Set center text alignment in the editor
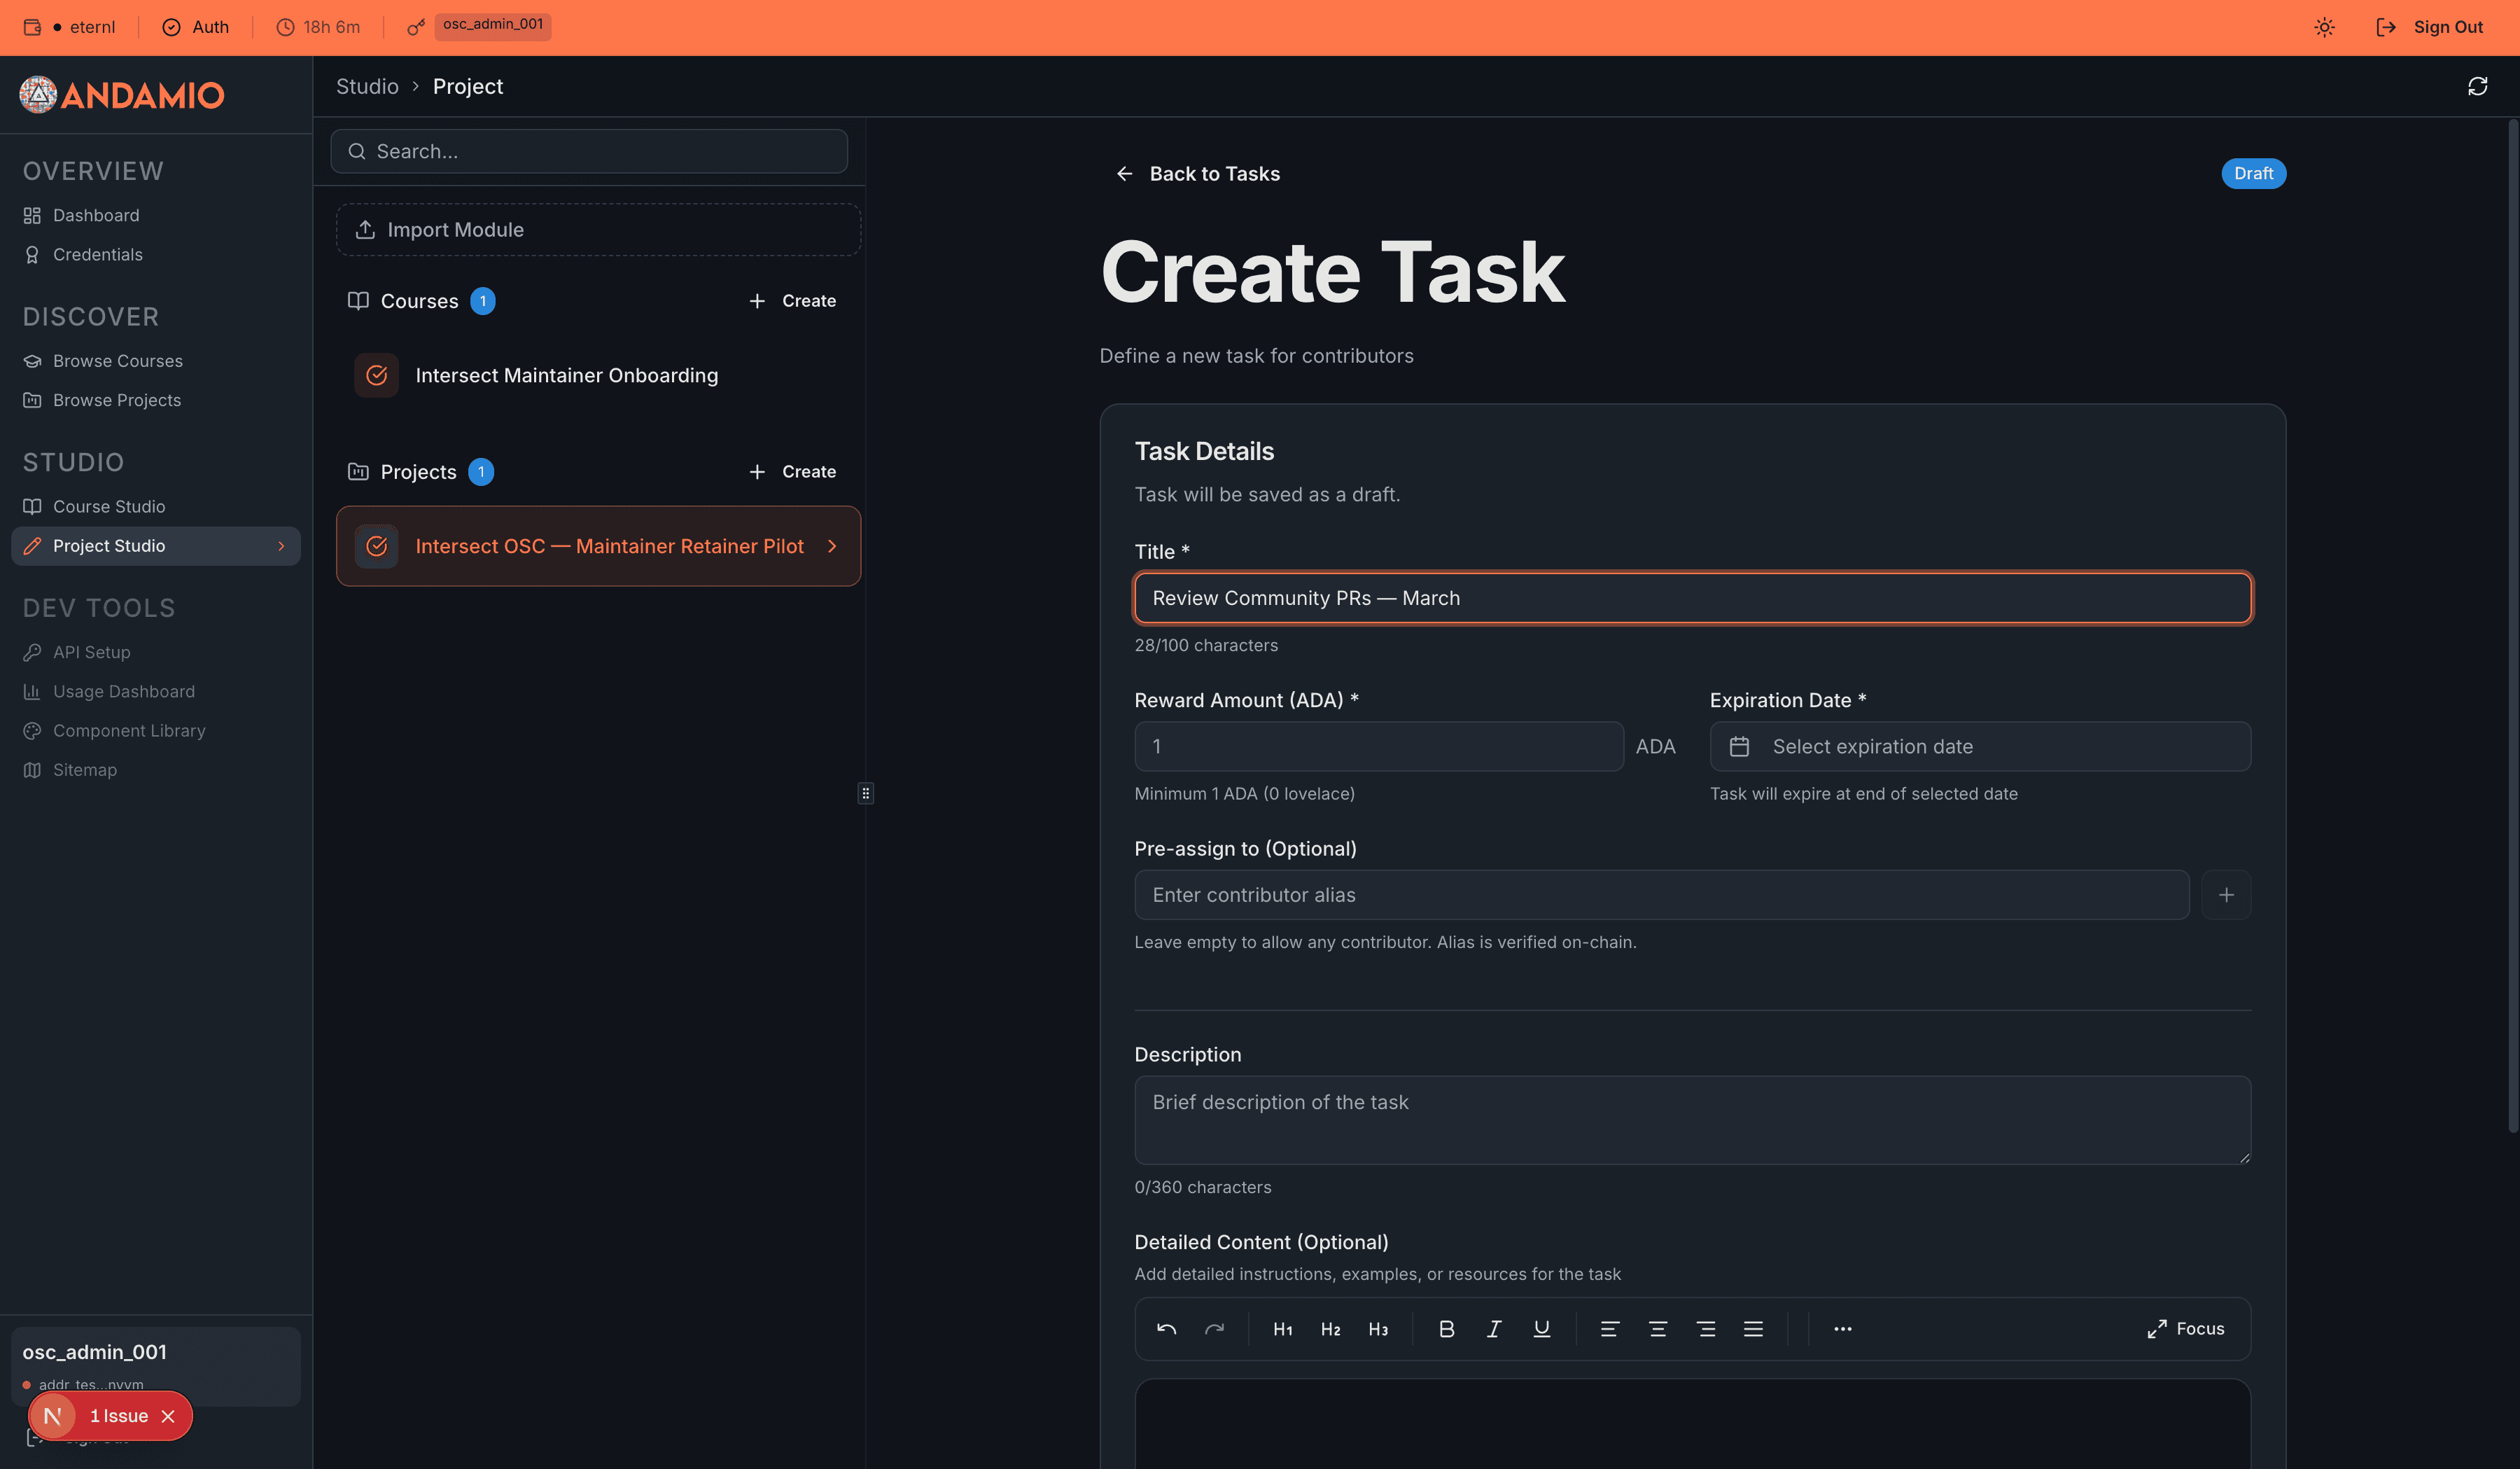 [x=1658, y=1328]
